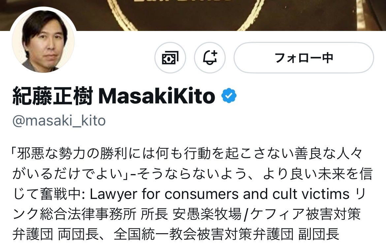386x250 pixels.
Task: Click がいるだけでよい in the bio quote
Action: (68, 174)
